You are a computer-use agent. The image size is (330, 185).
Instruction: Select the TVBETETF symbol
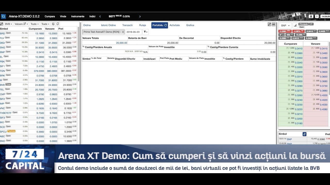[x=6, y=113]
